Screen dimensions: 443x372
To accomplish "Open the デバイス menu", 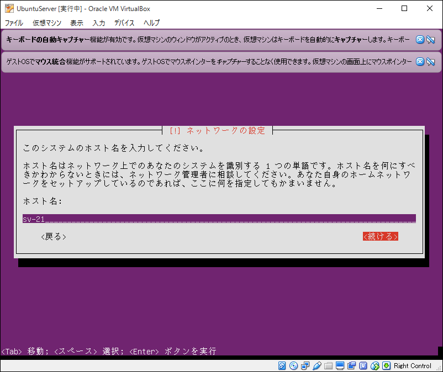I will pos(124,23).
